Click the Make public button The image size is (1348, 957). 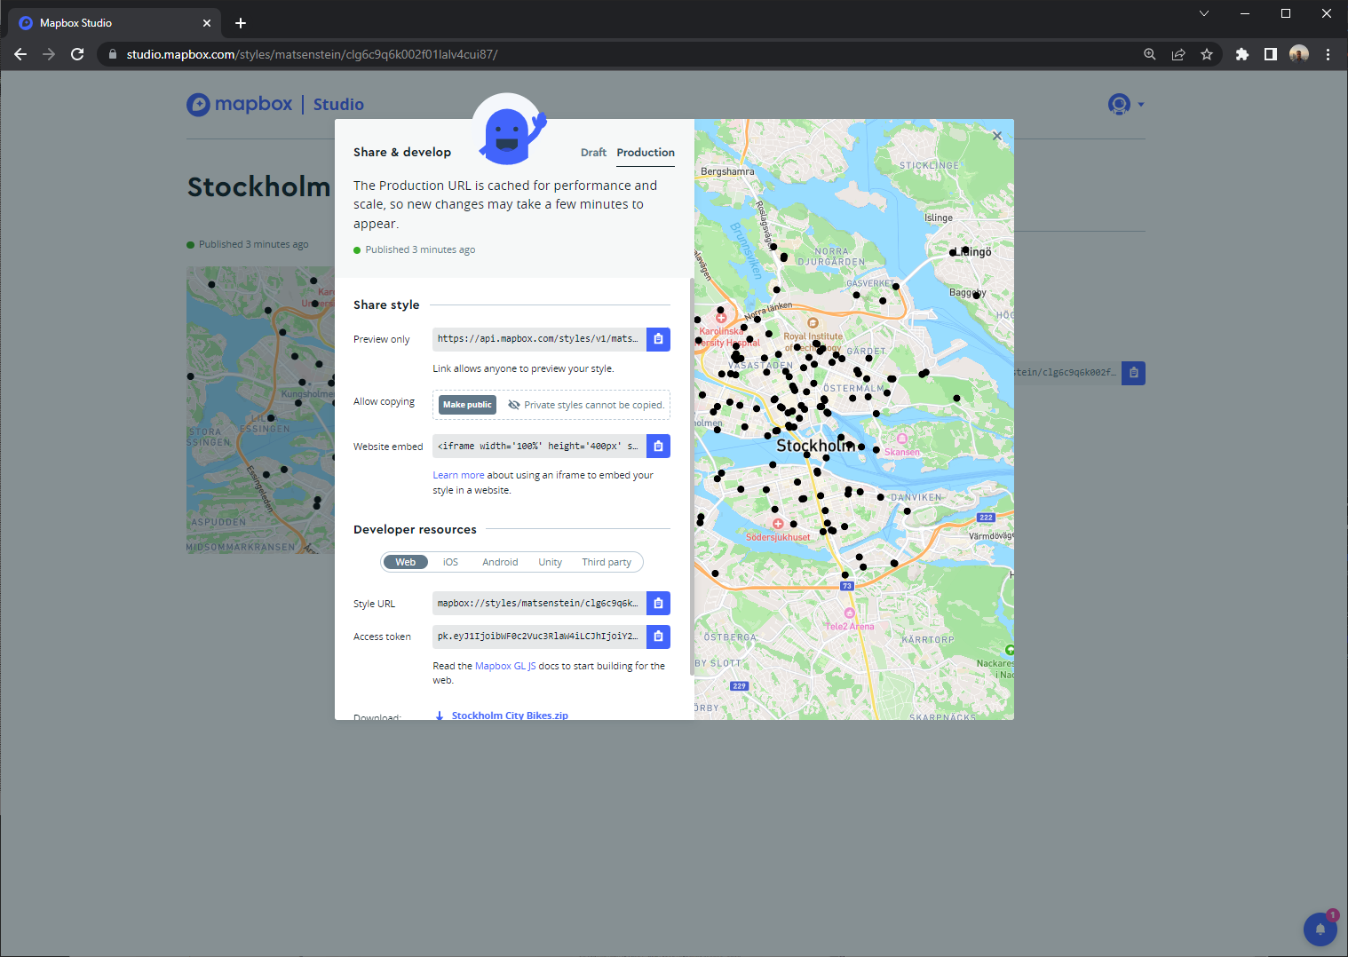(467, 405)
